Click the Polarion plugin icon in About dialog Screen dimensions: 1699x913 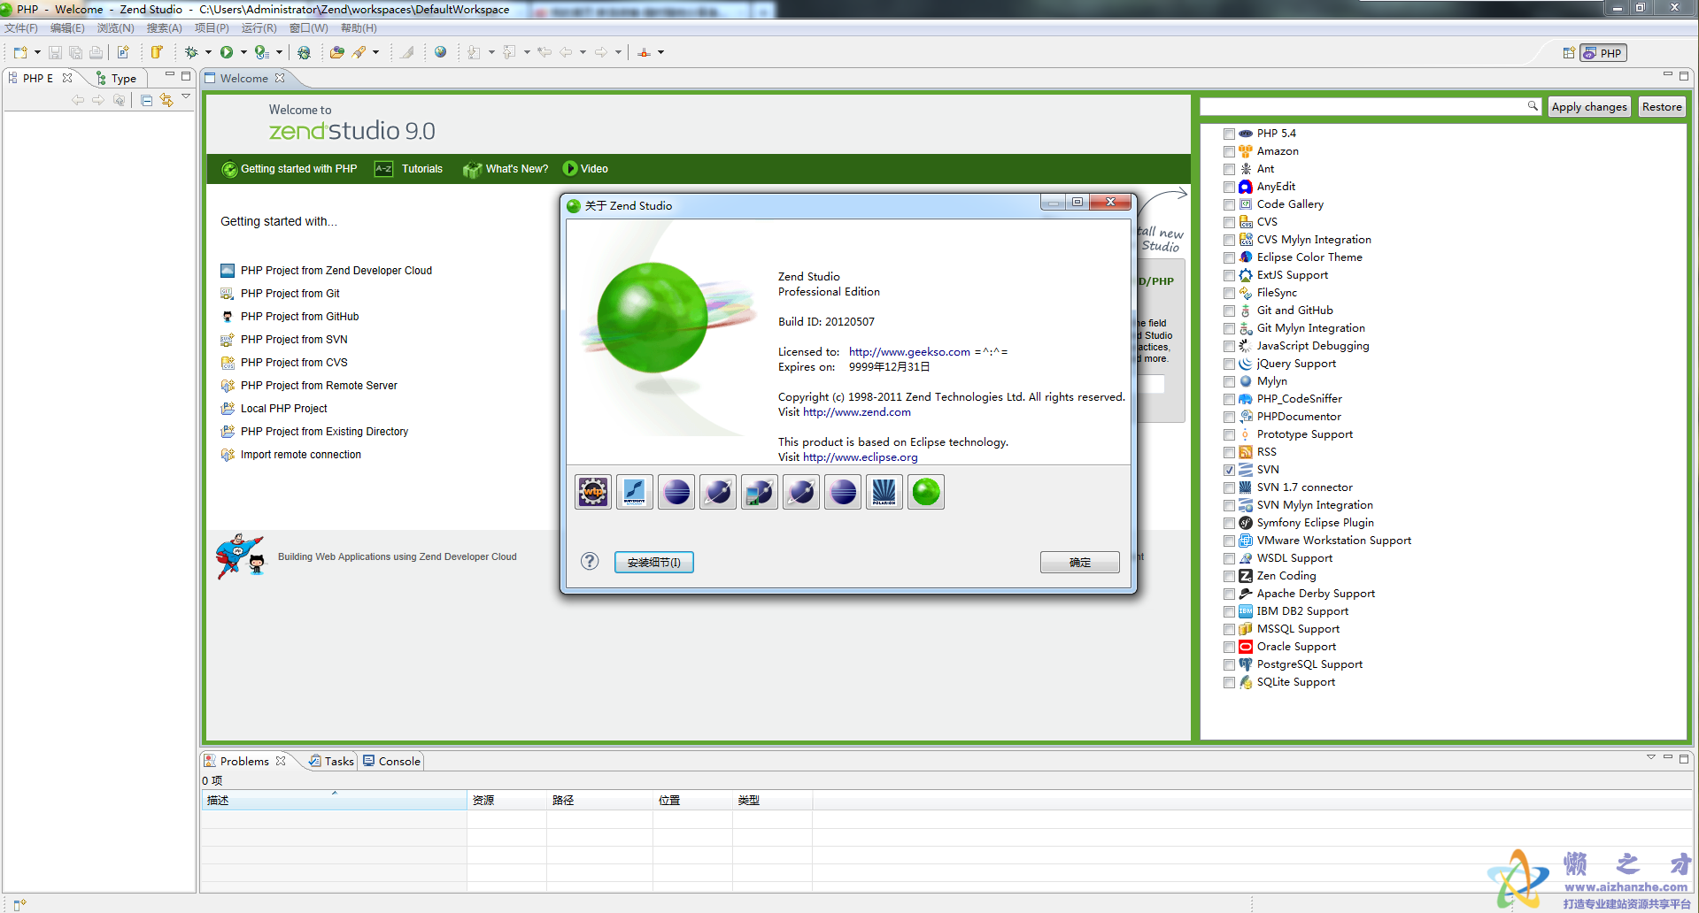[884, 492]
